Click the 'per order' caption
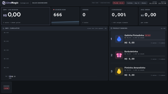The image size is (168, 94). pyautogui.click(x=144, y=23)
